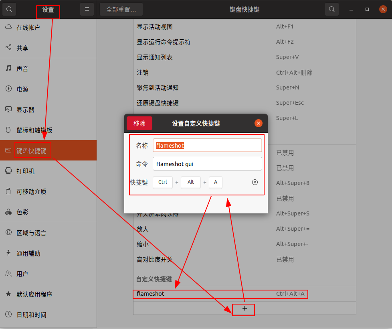Clear the Ctrl+Alt+A shortcut binding
392x329 pixels.
click(x=255, y=182)
